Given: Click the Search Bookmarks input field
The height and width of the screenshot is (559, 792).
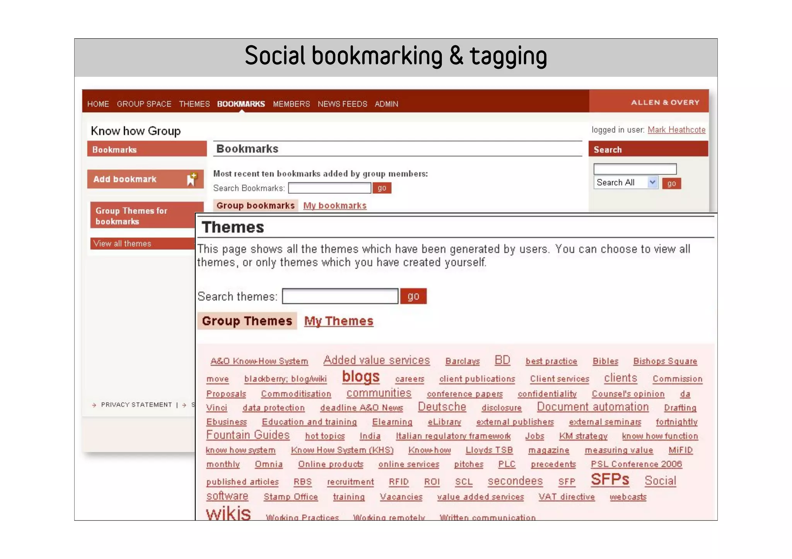Looking at the screenshot, I should click(330, 188).
